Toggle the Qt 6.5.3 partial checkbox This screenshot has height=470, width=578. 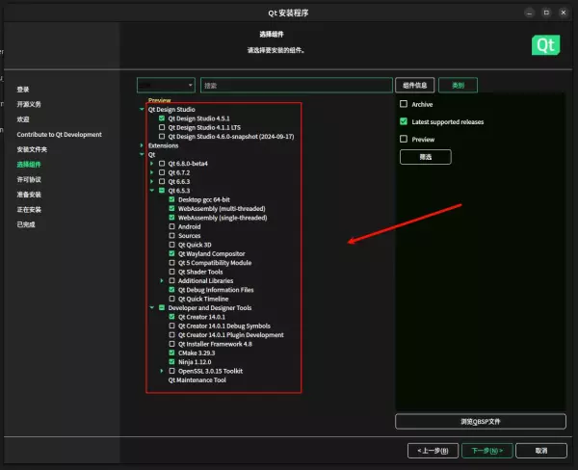(162, 191)
